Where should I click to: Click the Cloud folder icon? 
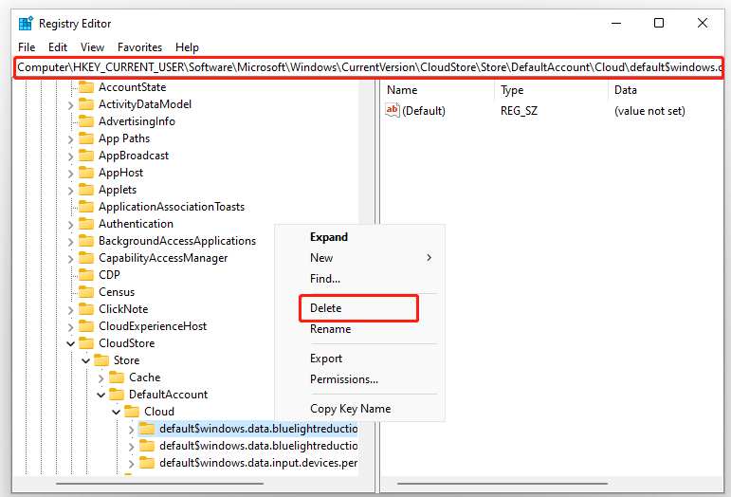pos(132,412)
